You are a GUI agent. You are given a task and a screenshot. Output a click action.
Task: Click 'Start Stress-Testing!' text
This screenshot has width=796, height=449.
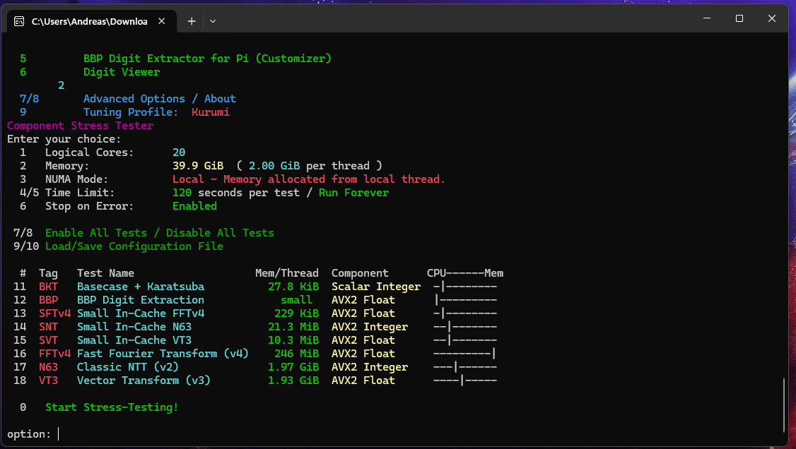(x=112, y=407)
